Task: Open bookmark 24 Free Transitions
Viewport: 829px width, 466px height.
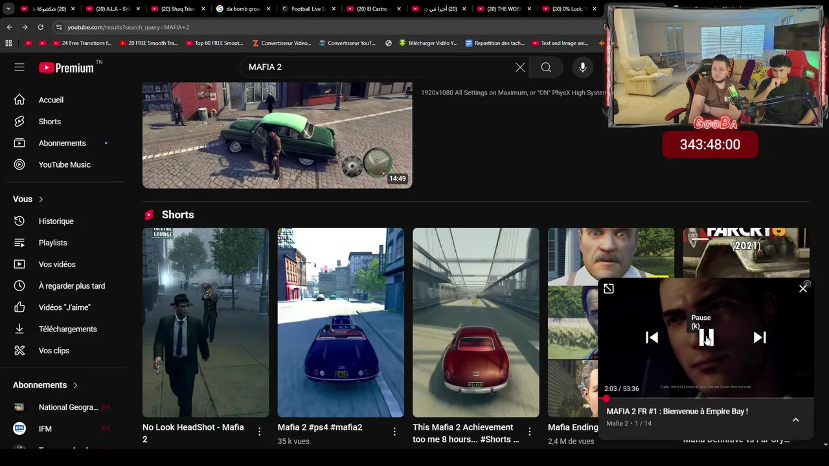Action: (81, 43)
